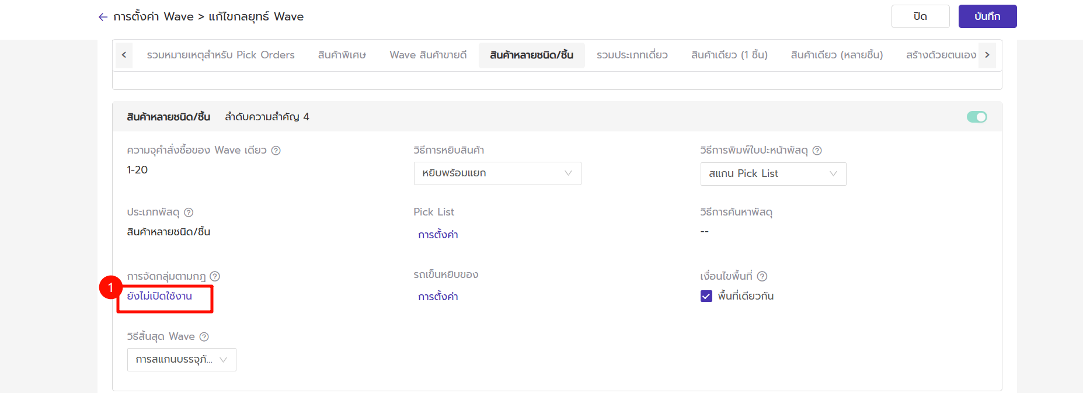Click the ยังไม่เปิดใช้งาน link
The height and width of the screenshot is (393, 1083).
pyautogui.click(x=159, y=296)
